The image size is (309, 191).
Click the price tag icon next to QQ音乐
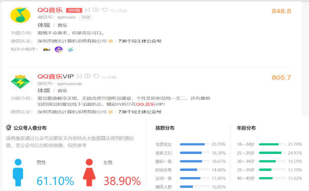click(96, 10)
